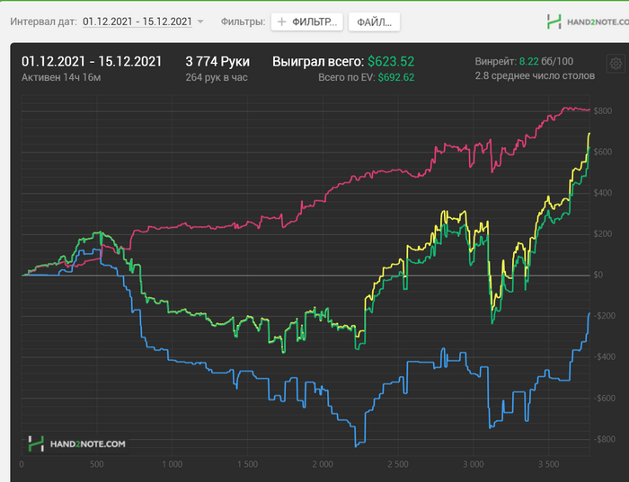Click the 1 000 x-axis label
The height and width of the screenshot is (482, 629).
(x=173, y=464)
